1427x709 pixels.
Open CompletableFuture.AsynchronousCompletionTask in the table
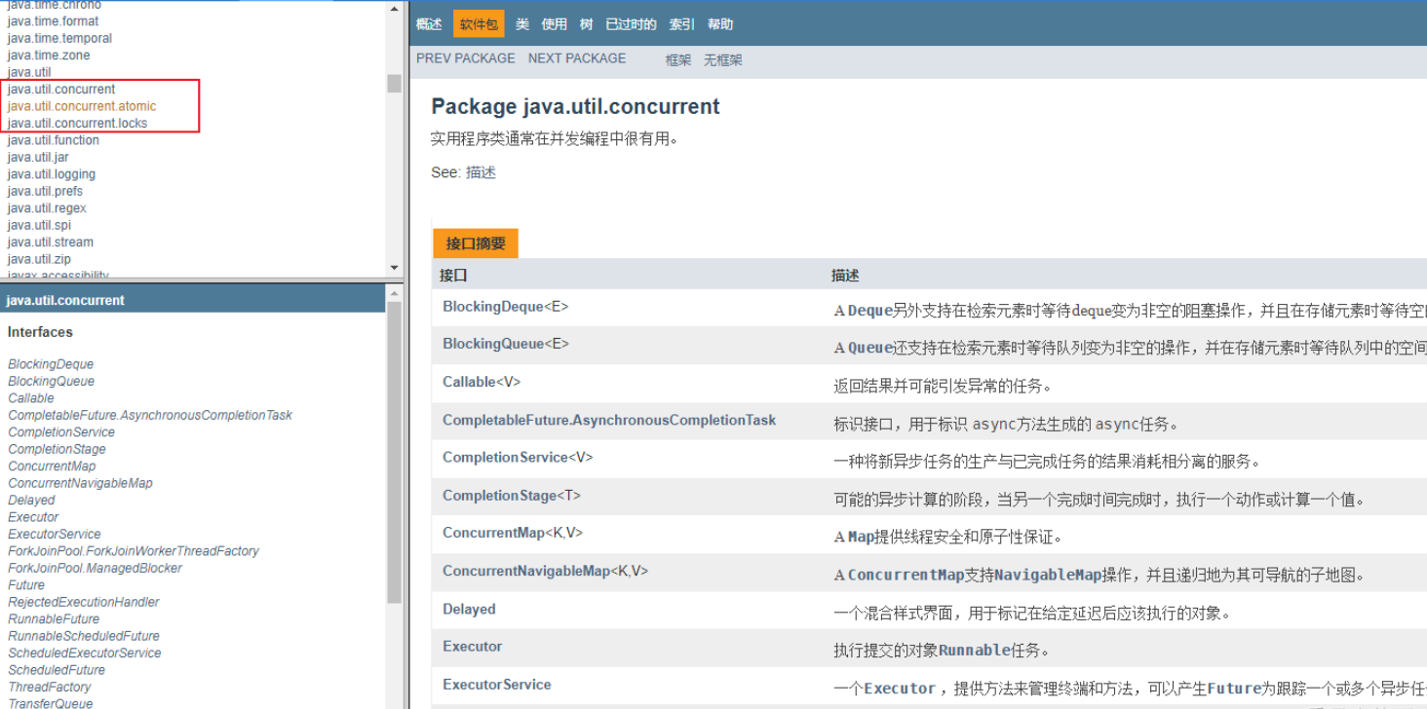(609, 421)
